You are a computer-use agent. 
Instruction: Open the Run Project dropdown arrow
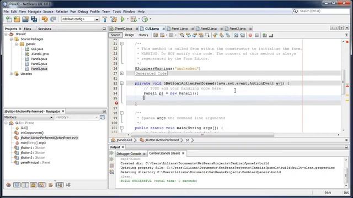127,19
